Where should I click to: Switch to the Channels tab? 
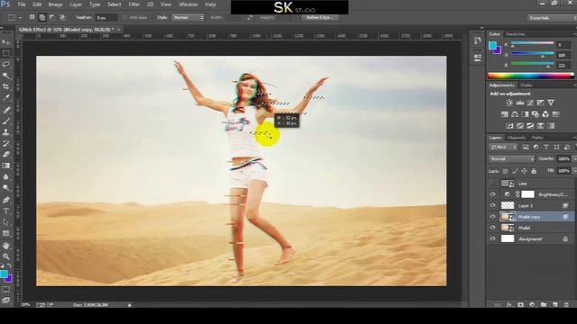click(x=517, y=138)
